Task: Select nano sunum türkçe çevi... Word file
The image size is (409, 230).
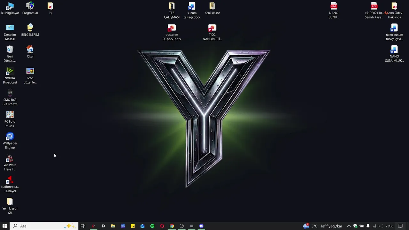Action: [394, 32]
